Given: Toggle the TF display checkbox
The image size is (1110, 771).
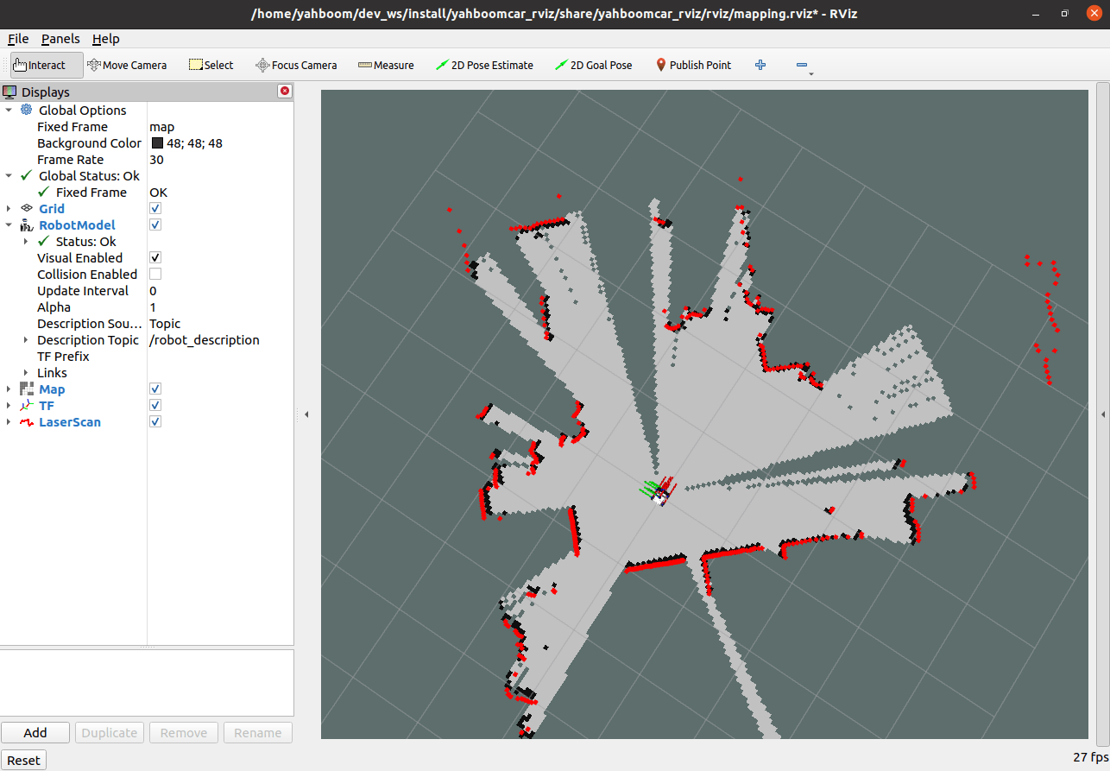Looking at the screenshot, I should [x=155, y=405].
